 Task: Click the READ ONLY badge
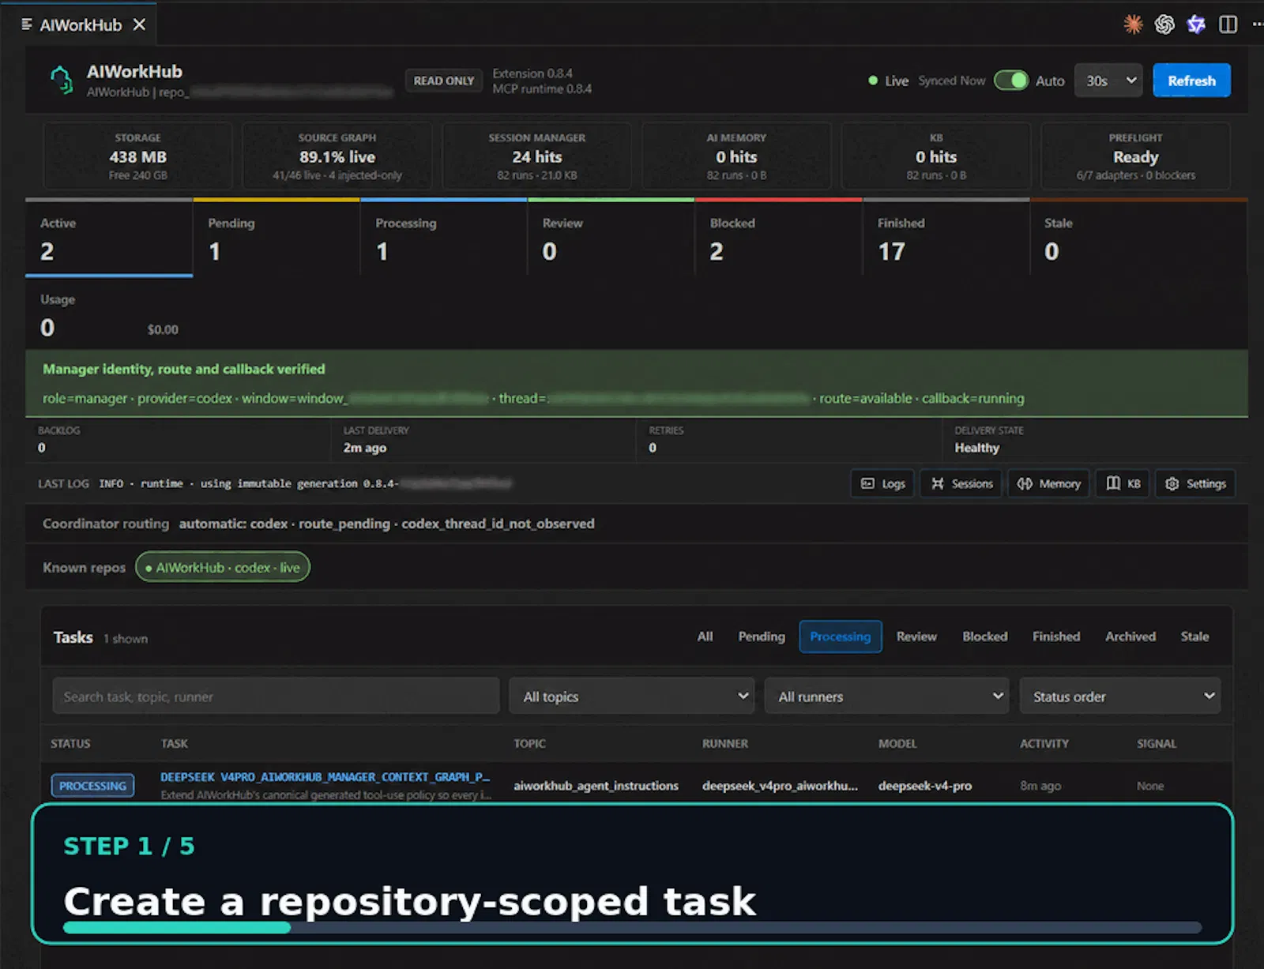pyautogui.click(x=444, y=81)
